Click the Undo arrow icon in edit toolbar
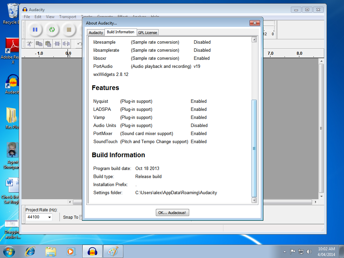The height and width of the screenshot is (258, 344). pyautogui.click(x=79, y=44)
